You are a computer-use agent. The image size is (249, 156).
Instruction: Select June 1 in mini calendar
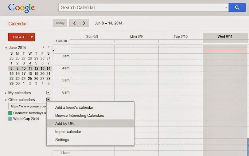[11, 63]
